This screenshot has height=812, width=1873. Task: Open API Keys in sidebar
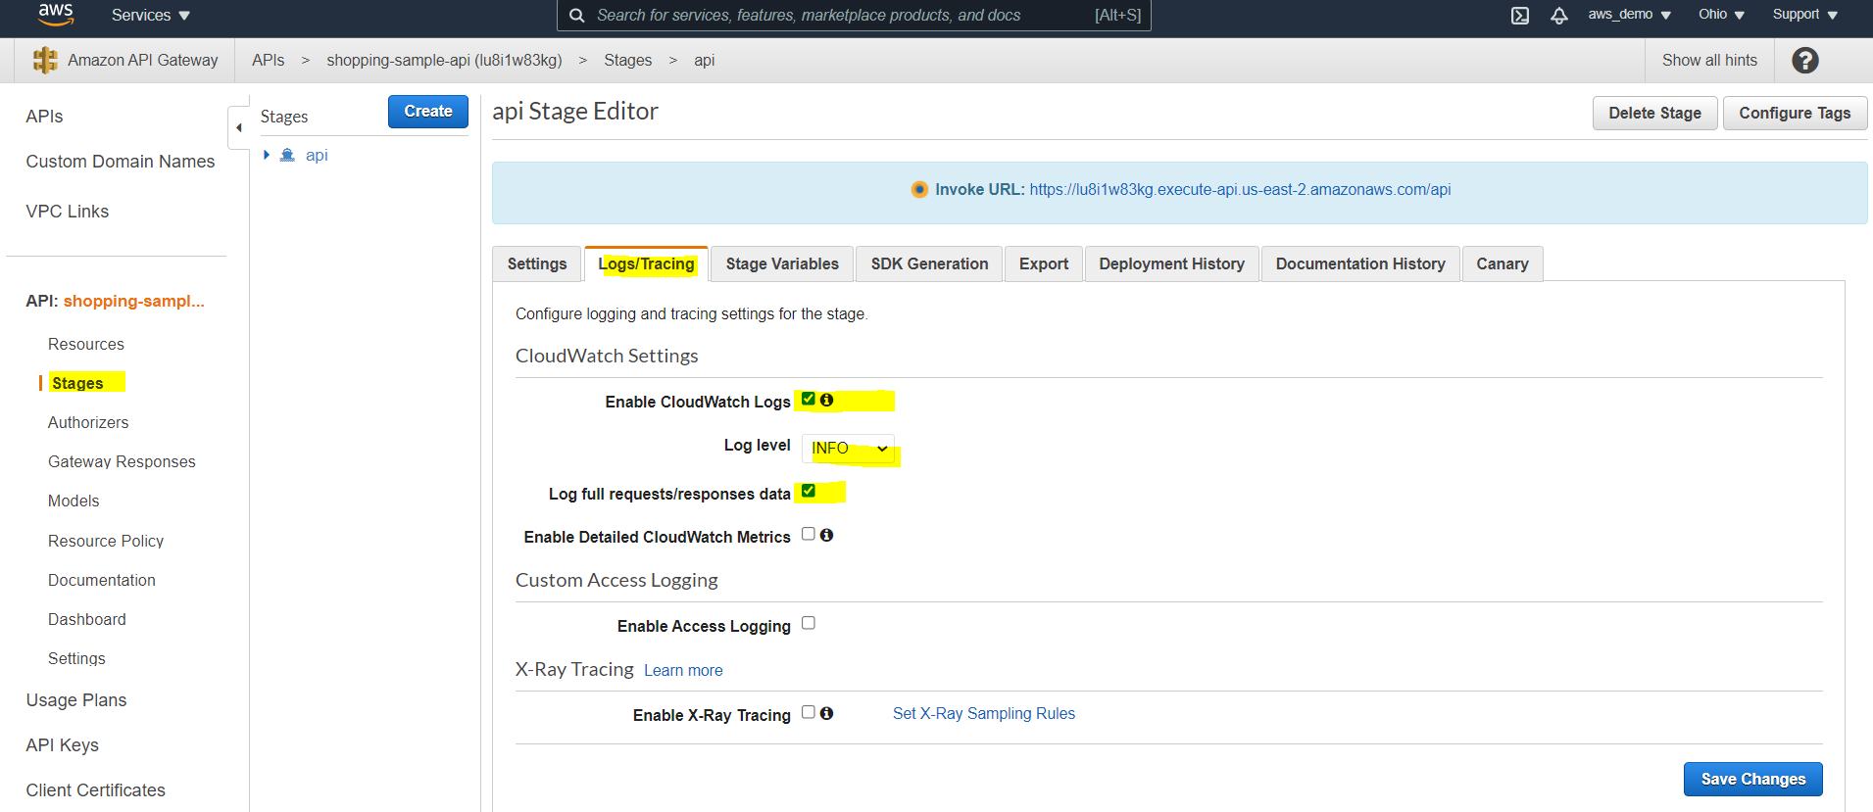click(62, 745)
